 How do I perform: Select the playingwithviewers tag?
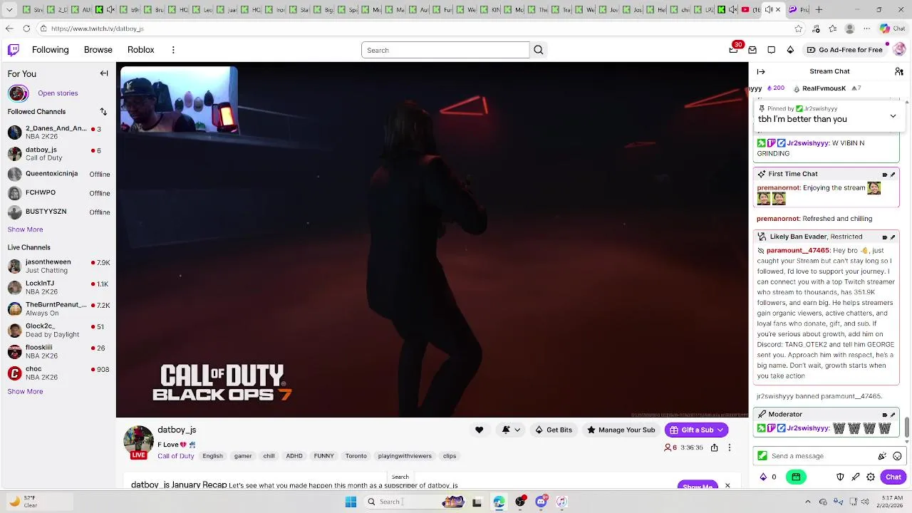405,456
